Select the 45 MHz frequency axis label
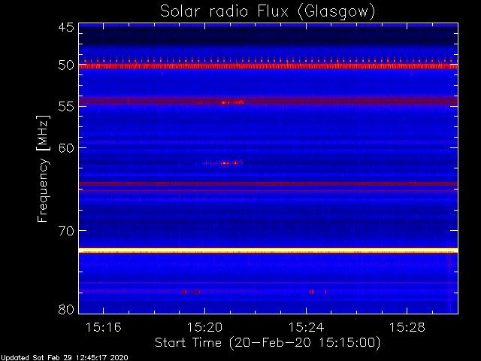481x361 pixels. pos(66,27)
